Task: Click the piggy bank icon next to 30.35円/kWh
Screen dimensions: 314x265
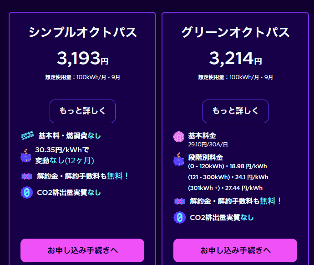Action: point(26,156)
